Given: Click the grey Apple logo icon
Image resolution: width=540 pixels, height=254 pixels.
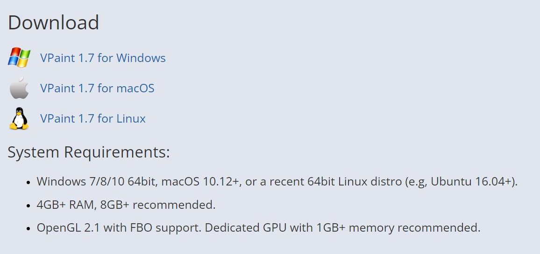Looking at the screenshot, I should [19, 88].
